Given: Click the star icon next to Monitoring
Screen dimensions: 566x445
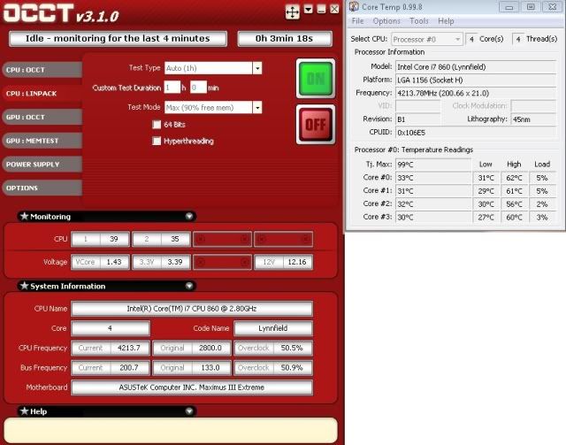Looking at the screenshot, I should (x=23, y=216).
